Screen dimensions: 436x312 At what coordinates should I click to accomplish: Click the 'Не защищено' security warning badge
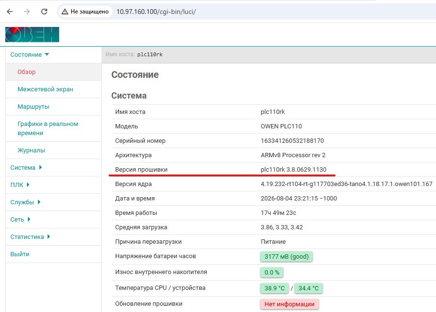(85, 12)
